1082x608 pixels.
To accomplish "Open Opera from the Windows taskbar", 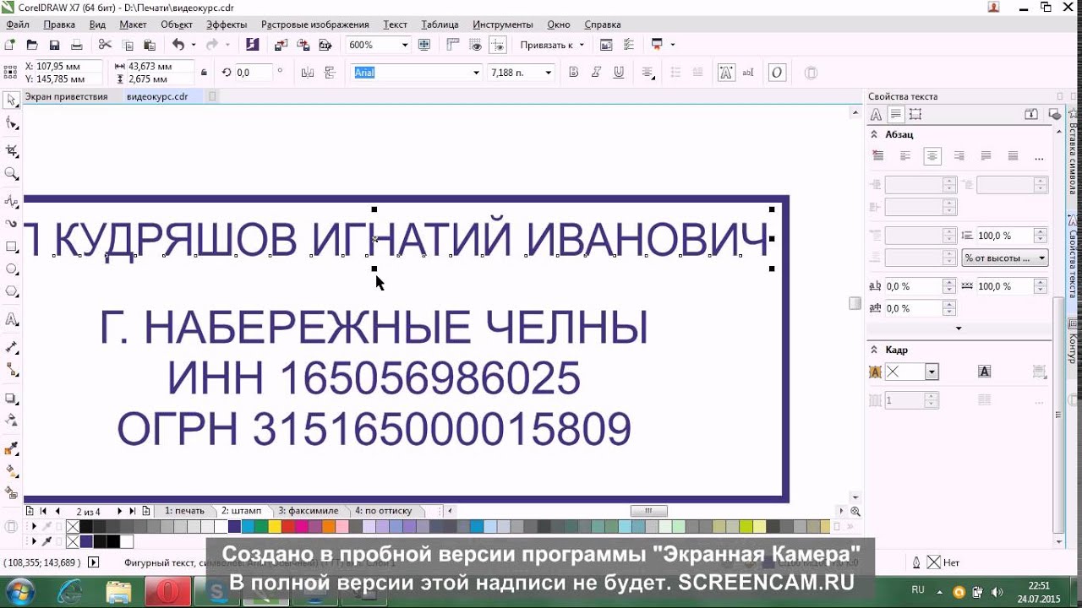I will [x=167, y=591].
